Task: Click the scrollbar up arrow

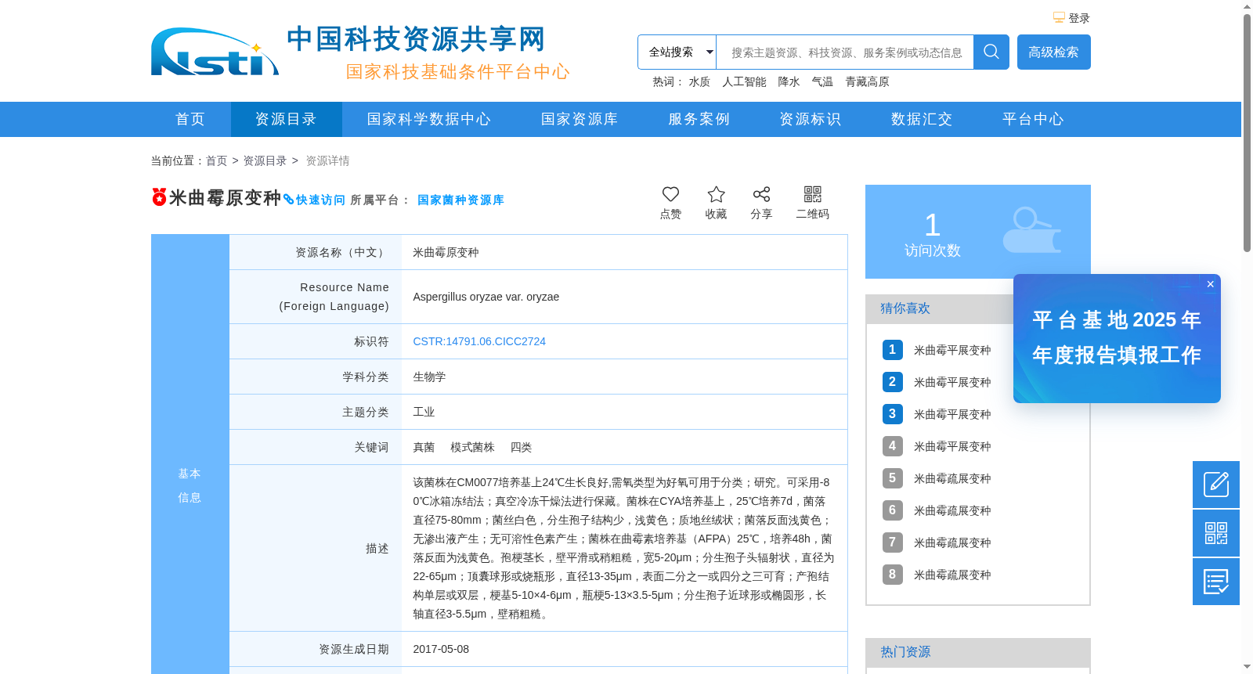Action: click(x=1247, y=6)
